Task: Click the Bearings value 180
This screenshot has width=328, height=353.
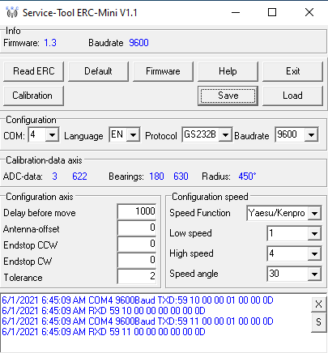Action: (x=156, y=176)
